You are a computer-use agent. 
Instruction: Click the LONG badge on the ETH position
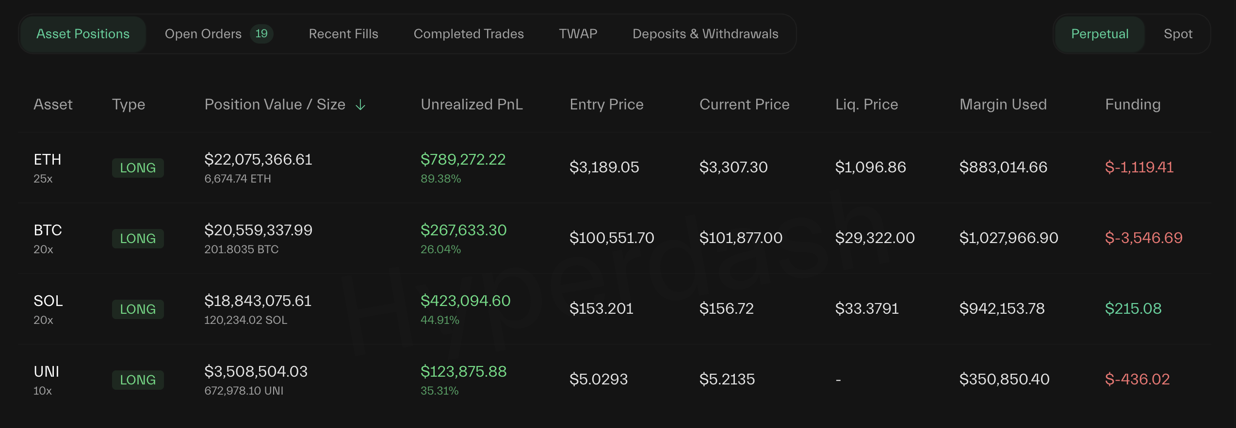pyautogui.click(x=138, y=168)
